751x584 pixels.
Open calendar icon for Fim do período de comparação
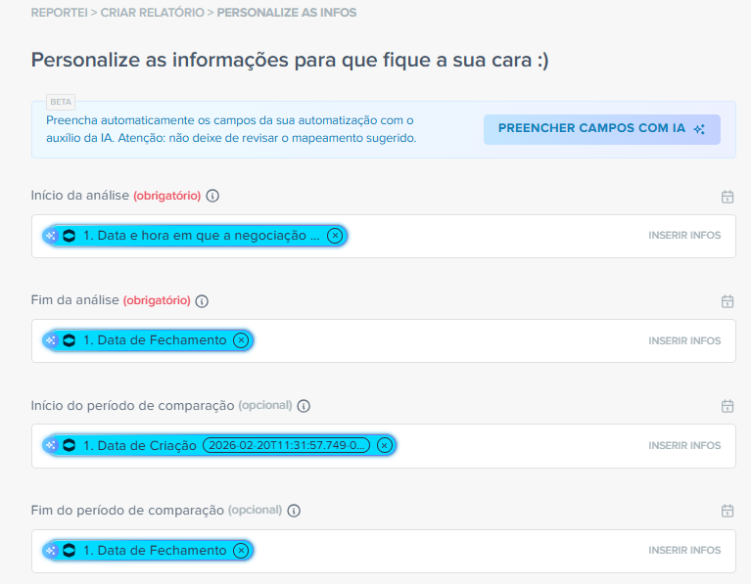[728, 511]
